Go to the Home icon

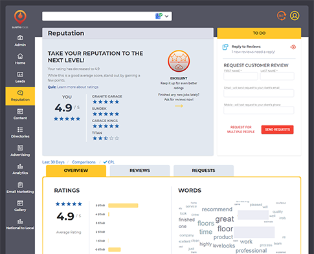click(20, 56)
